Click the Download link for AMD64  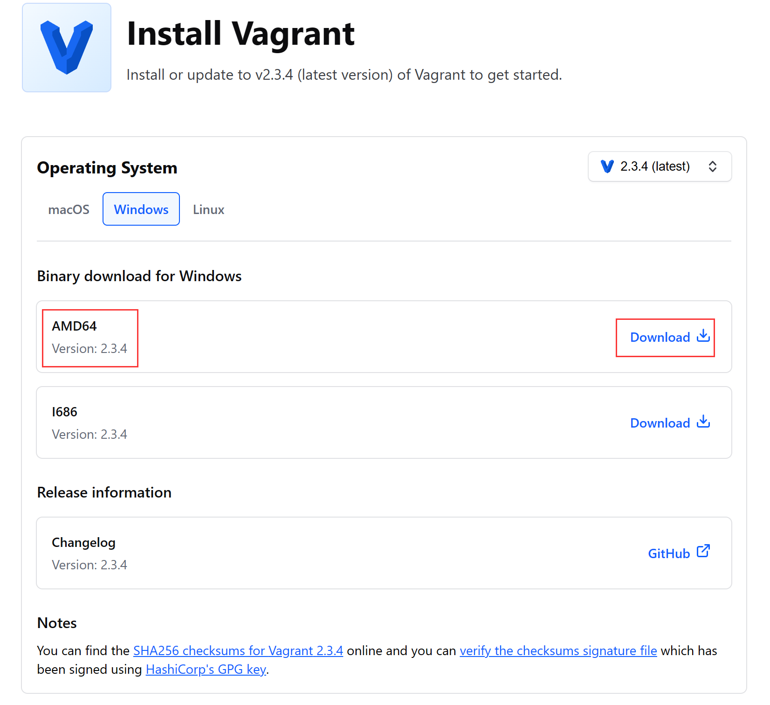[660, 338]
